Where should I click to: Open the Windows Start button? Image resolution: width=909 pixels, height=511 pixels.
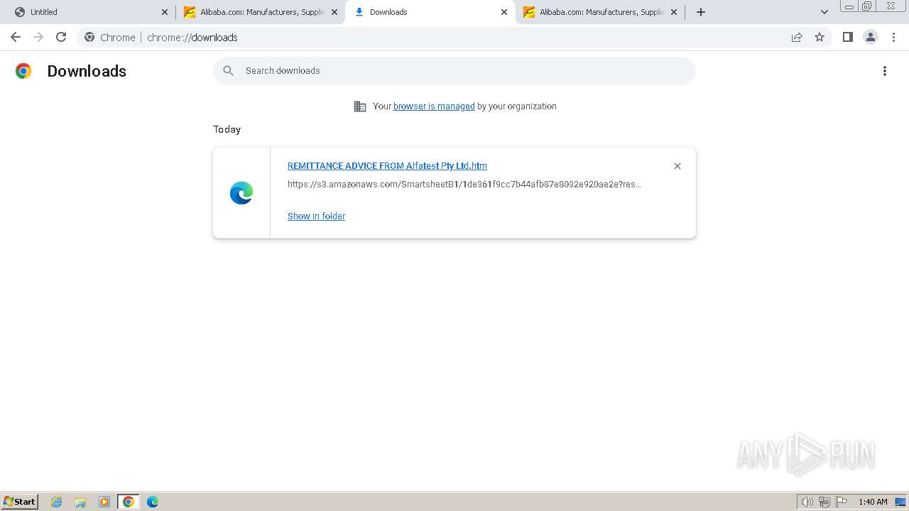click(x=20, y=501)
